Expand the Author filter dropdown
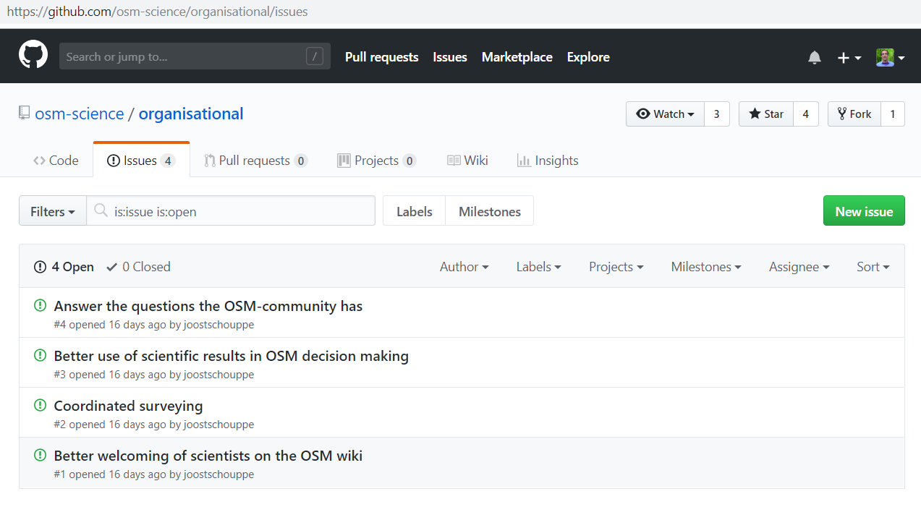The height and width of the screenshot is (507, 921). click(x=464, y=267)
